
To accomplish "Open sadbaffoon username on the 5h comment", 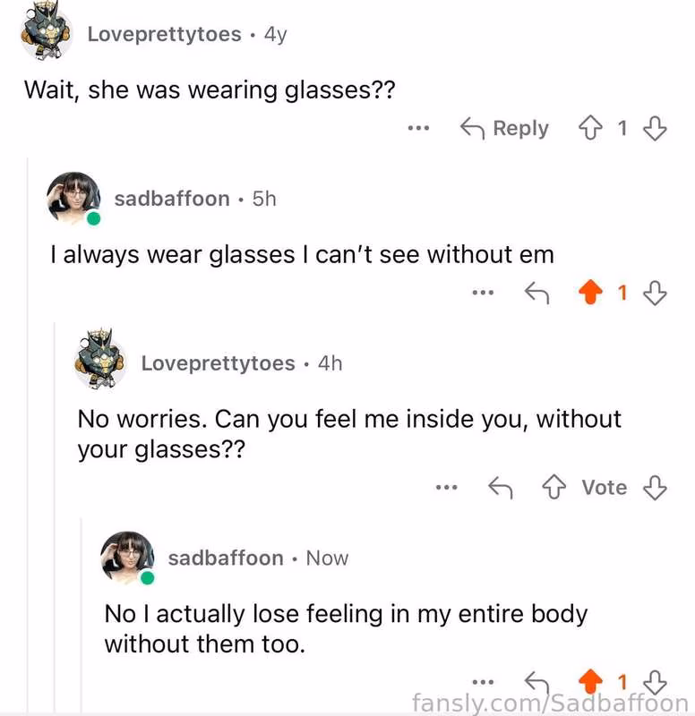I will (172, 199).
